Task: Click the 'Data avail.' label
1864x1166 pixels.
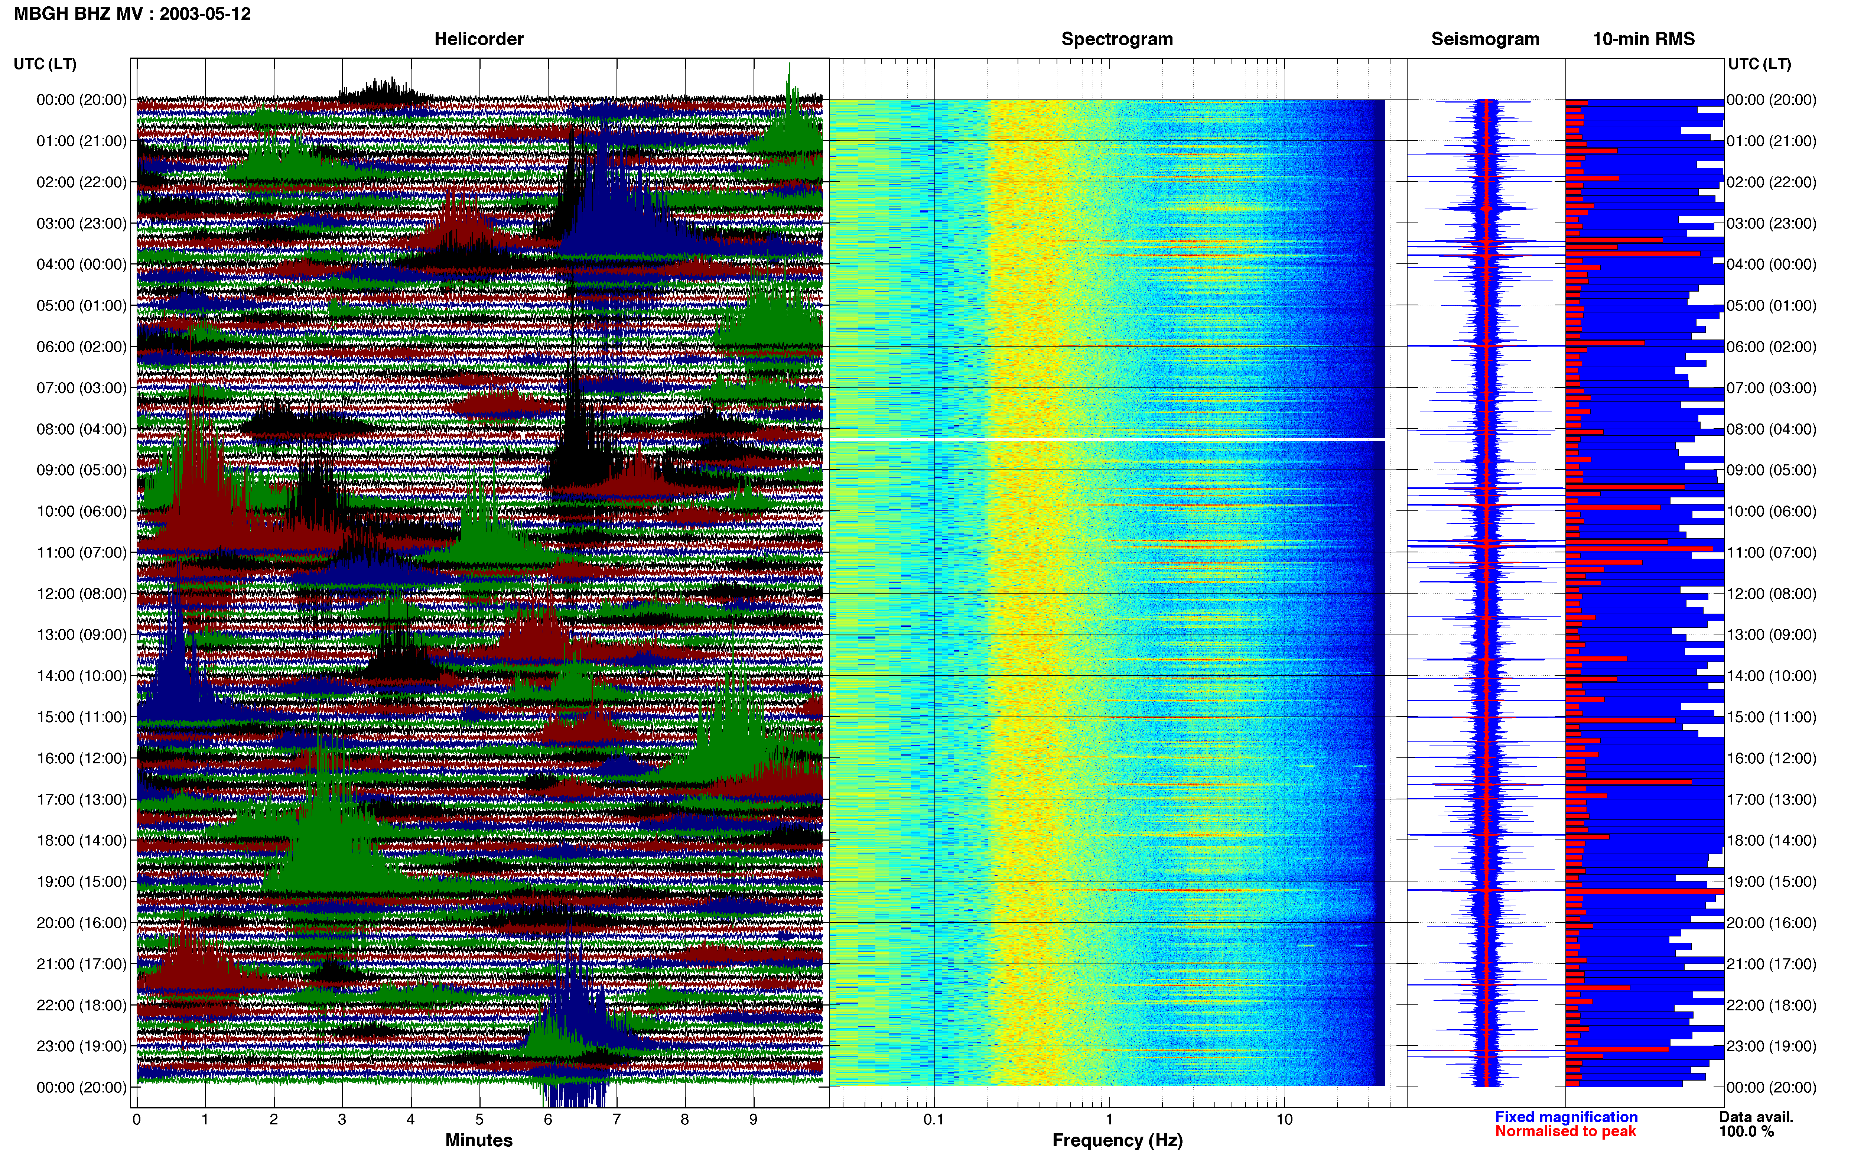Action: [1756, 1117]
